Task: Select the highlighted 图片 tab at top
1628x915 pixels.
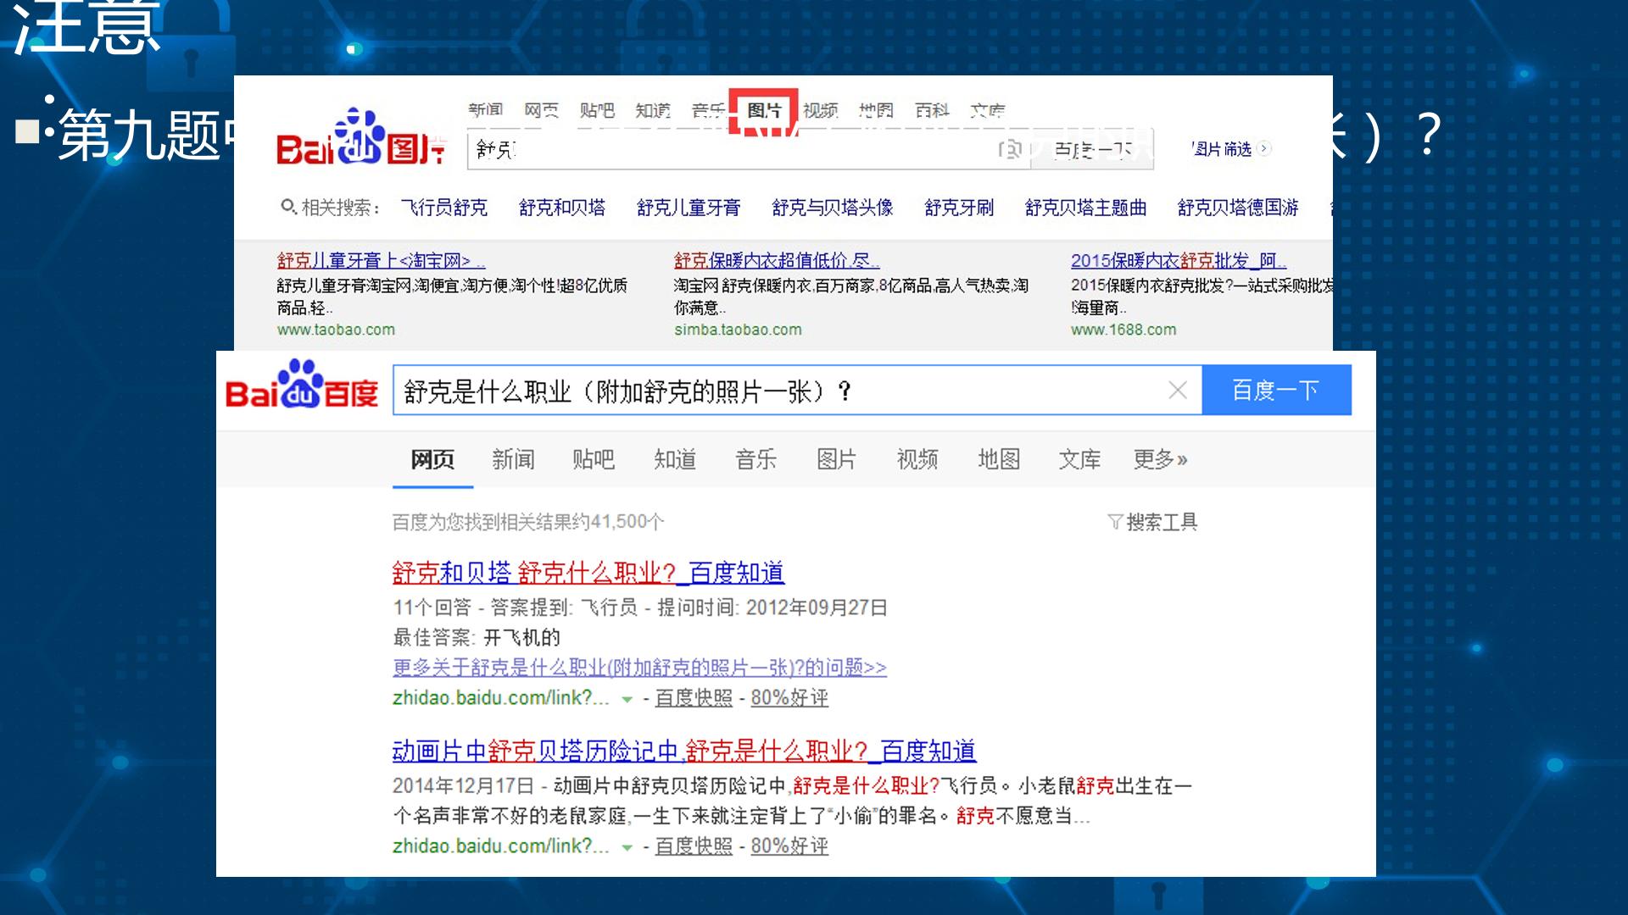Action: [x=764, y=110]
